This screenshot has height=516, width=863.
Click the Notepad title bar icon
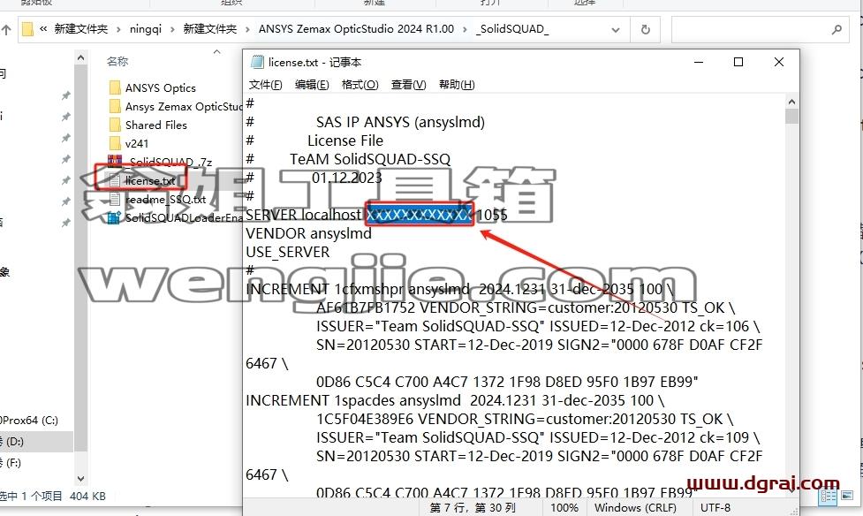pos(257,62)
